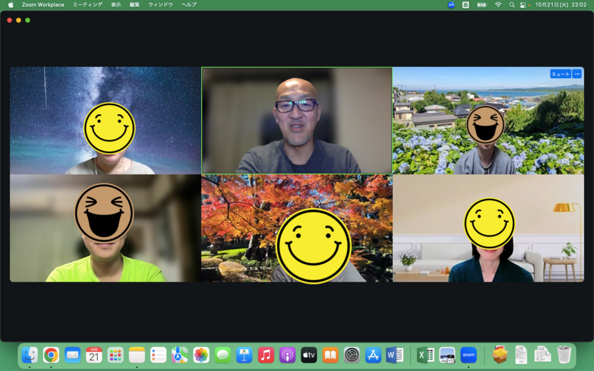Screen dimensions: 594x371
Task: Open Wi-Fi status in the menu bar
Action: 498,5
